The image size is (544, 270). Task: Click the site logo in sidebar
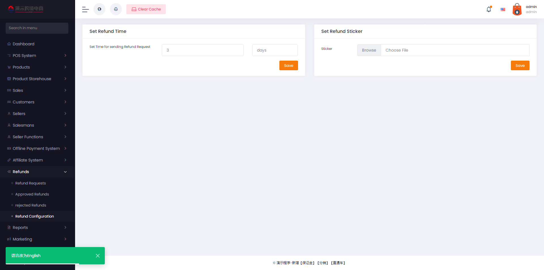pyautogui.click(x=26, y=9)
